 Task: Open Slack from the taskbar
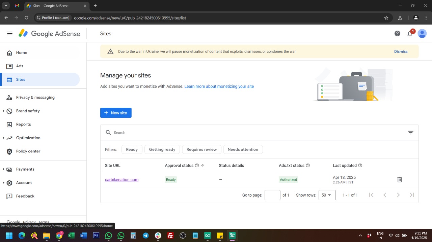pos(158,236)
